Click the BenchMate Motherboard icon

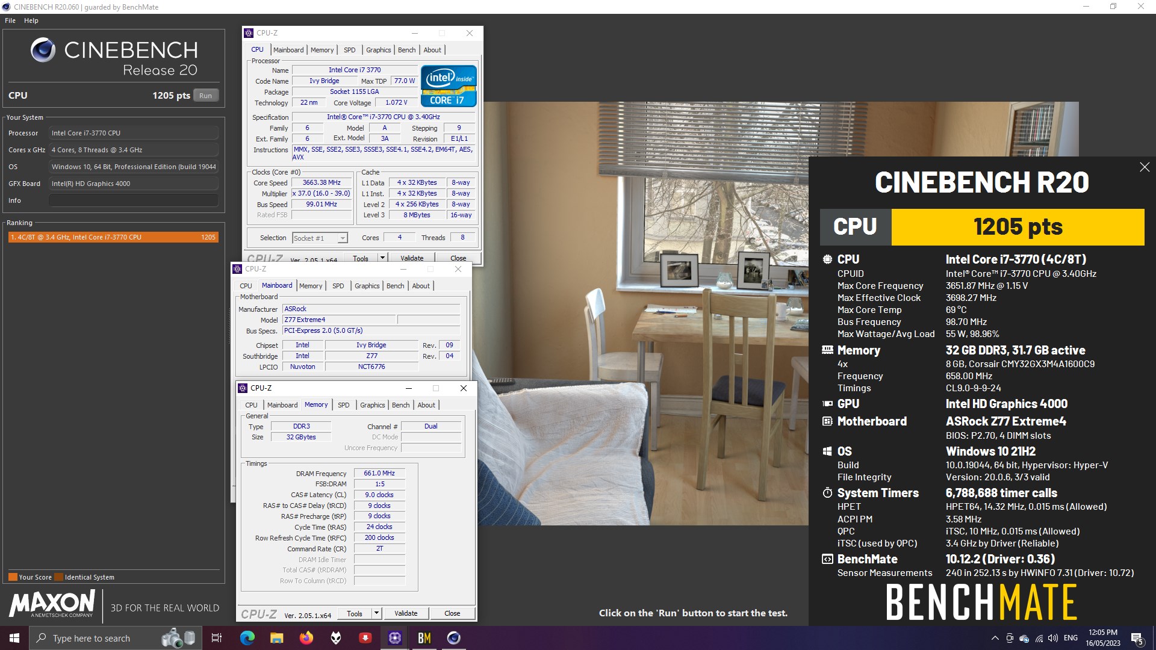tap(827, 421)
